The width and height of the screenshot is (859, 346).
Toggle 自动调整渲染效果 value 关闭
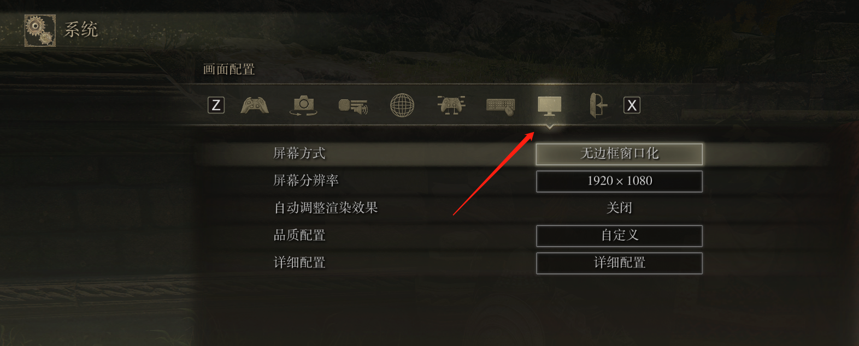coord(619,208)
